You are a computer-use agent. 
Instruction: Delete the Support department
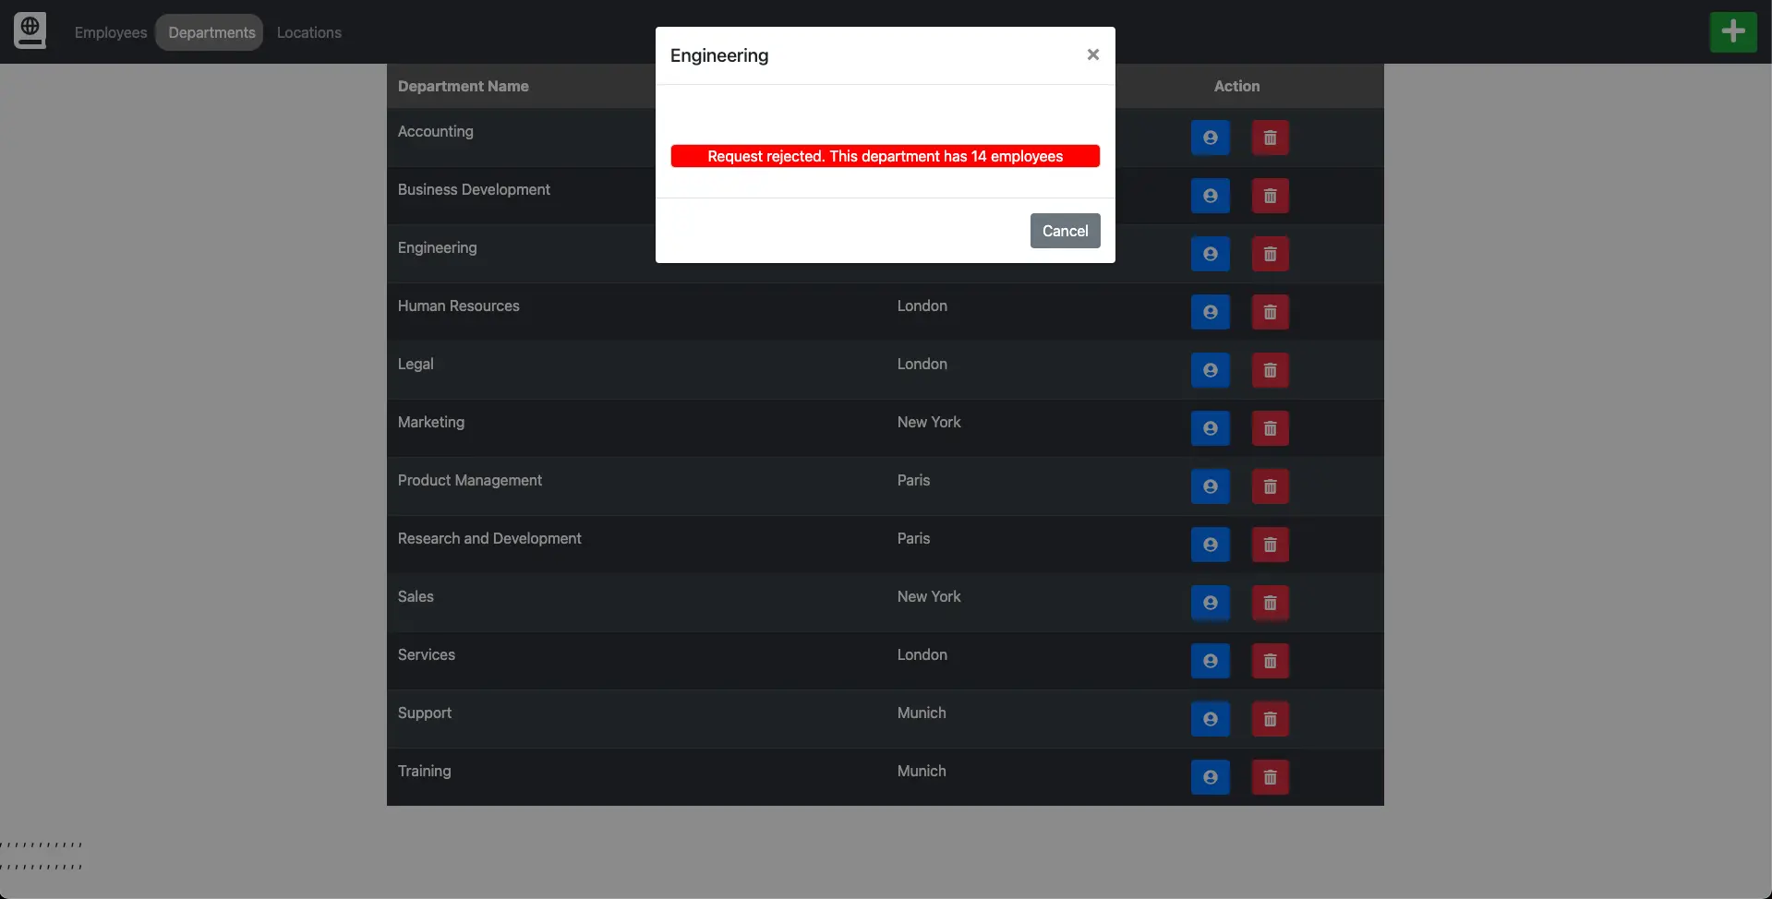pyautogui.click(x=1270, y=719)
